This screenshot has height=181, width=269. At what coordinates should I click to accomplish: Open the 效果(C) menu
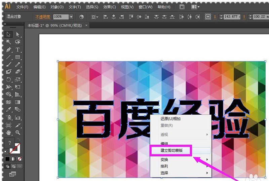pyautogui.click(x=110, y=7)
